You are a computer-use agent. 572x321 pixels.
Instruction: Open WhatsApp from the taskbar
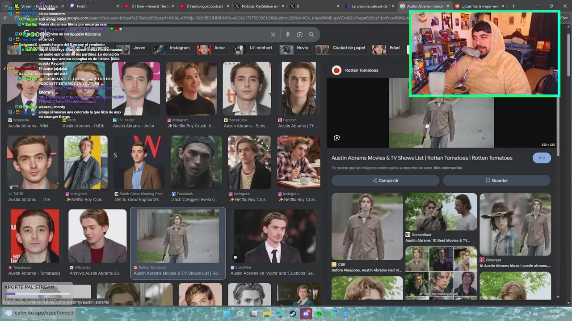pos(332,314)
